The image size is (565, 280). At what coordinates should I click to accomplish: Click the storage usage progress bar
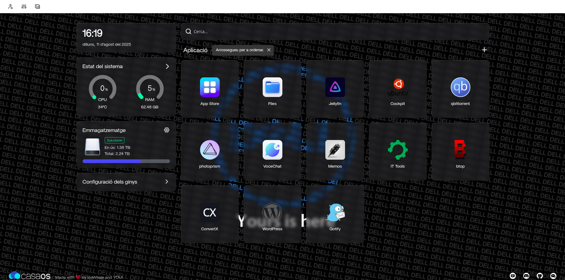pos(126,161)
